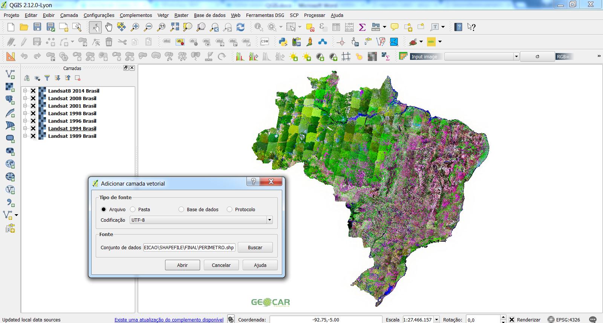Viewport: 603px width, 323px height.
Task: Open the Complementos menu
Action: coord(136,15)
